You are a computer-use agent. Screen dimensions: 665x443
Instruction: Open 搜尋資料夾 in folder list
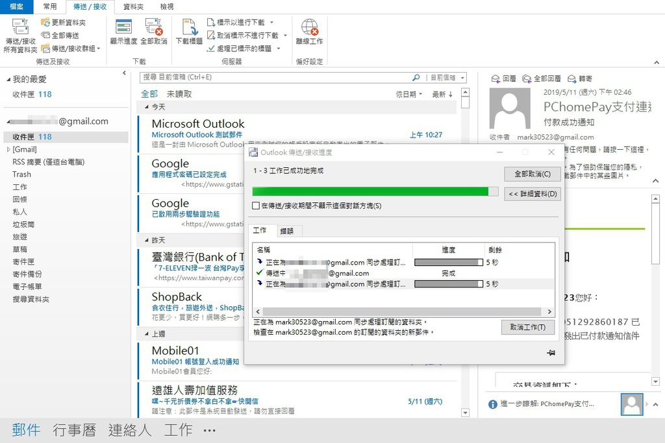(x=31, y=300)
